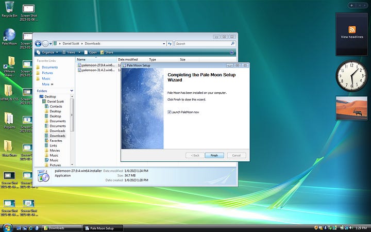The height and width of the screenshot is (232, 371).
Task: Open Documents favorite link
Action: point(49,67)
